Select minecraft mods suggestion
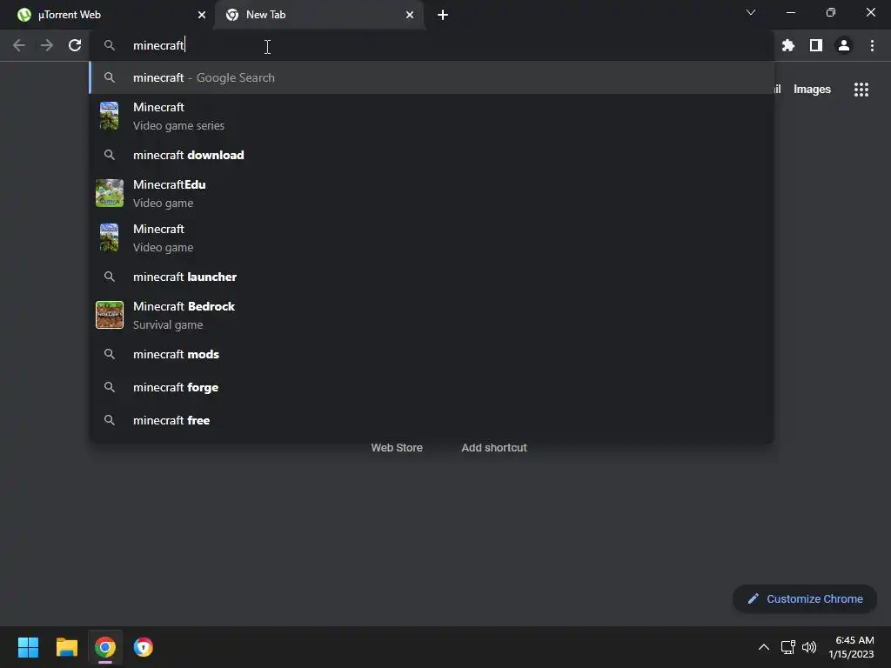This screenshot has width=891, height=668. click(432, 355)
